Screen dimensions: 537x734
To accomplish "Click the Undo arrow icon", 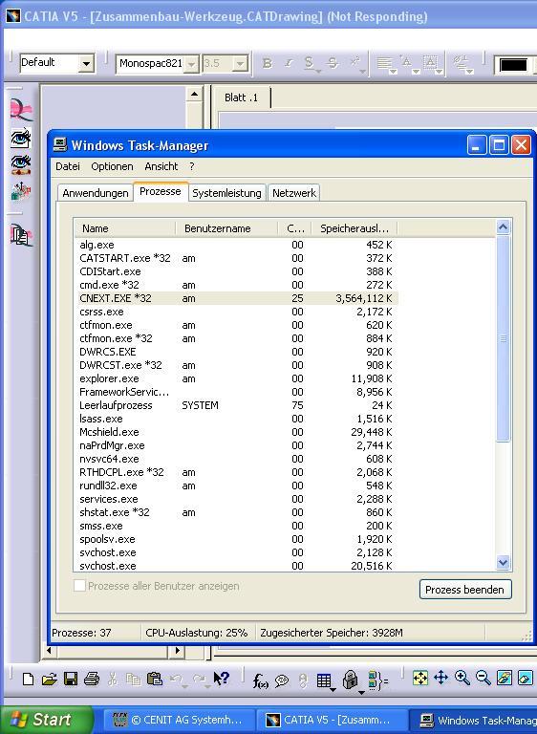I will 177,679.
